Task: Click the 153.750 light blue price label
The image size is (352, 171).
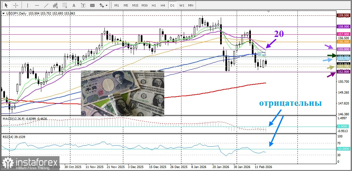Action: click(343, 58)
